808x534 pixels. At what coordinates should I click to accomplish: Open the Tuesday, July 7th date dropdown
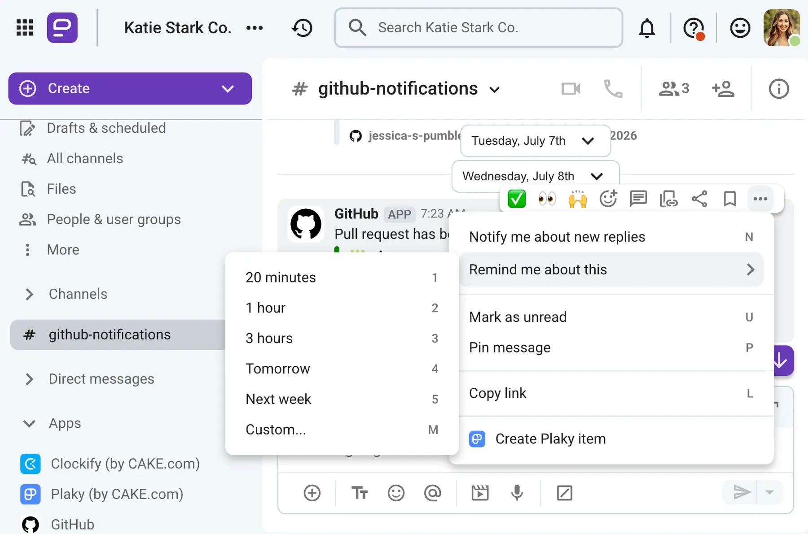pyautogui.click(x=536, y=141)
